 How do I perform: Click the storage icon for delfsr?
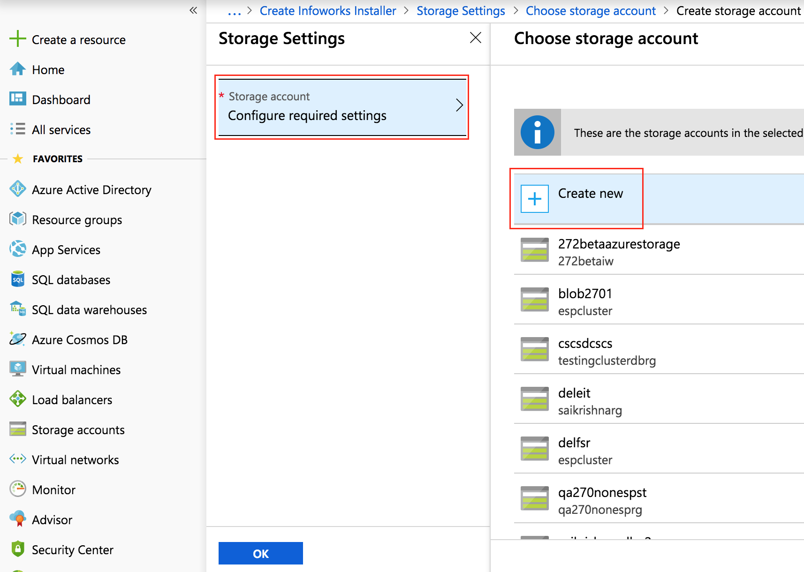pyautogui.click(x=535, y=448)
